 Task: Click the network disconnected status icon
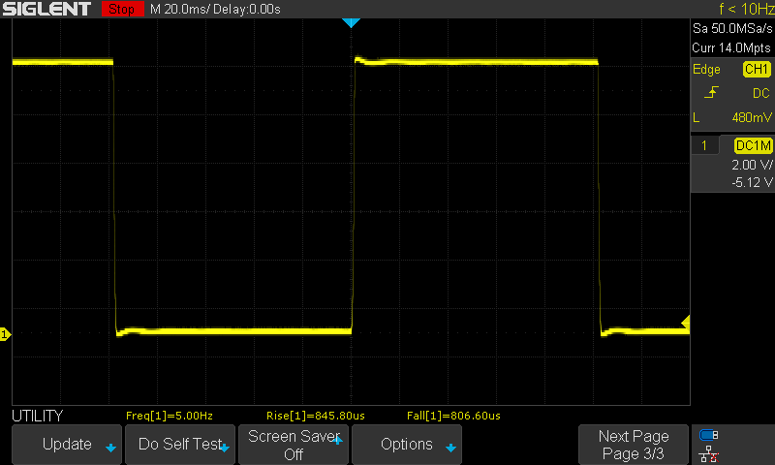pyautogui.click(x=709, y=453)
